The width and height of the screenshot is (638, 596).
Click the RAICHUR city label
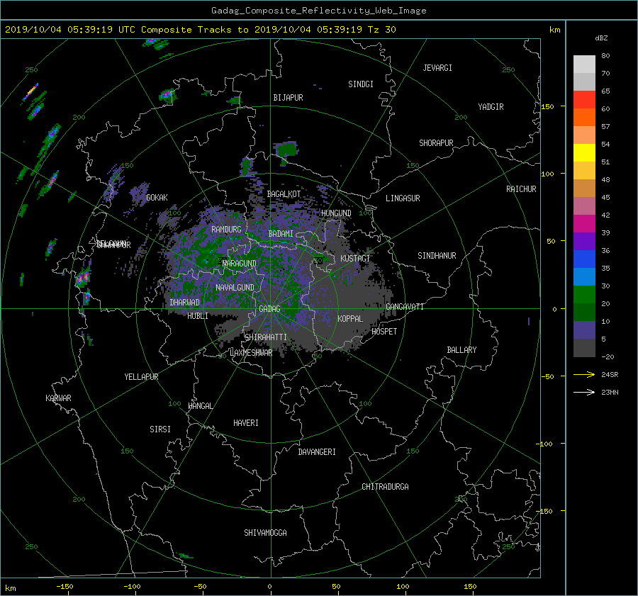point(521,189)
